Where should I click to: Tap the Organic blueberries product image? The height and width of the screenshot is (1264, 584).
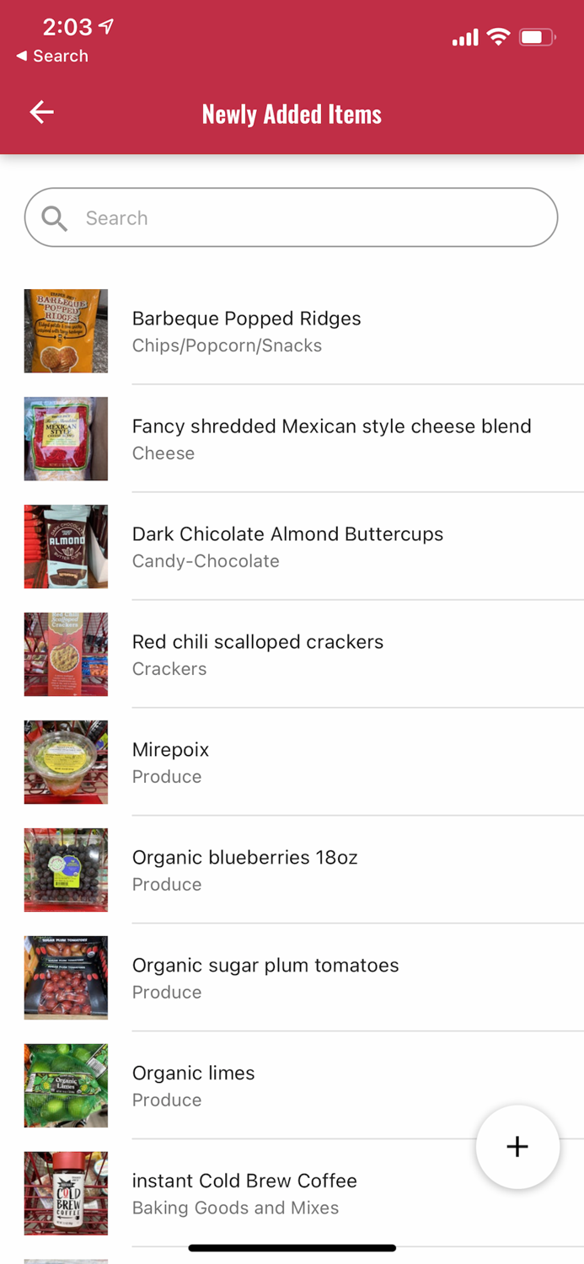[x=66, y=870]
